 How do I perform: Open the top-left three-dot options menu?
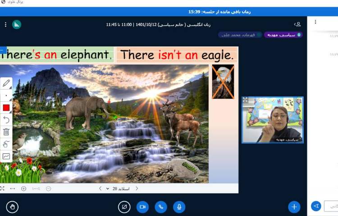click(5, 24)
